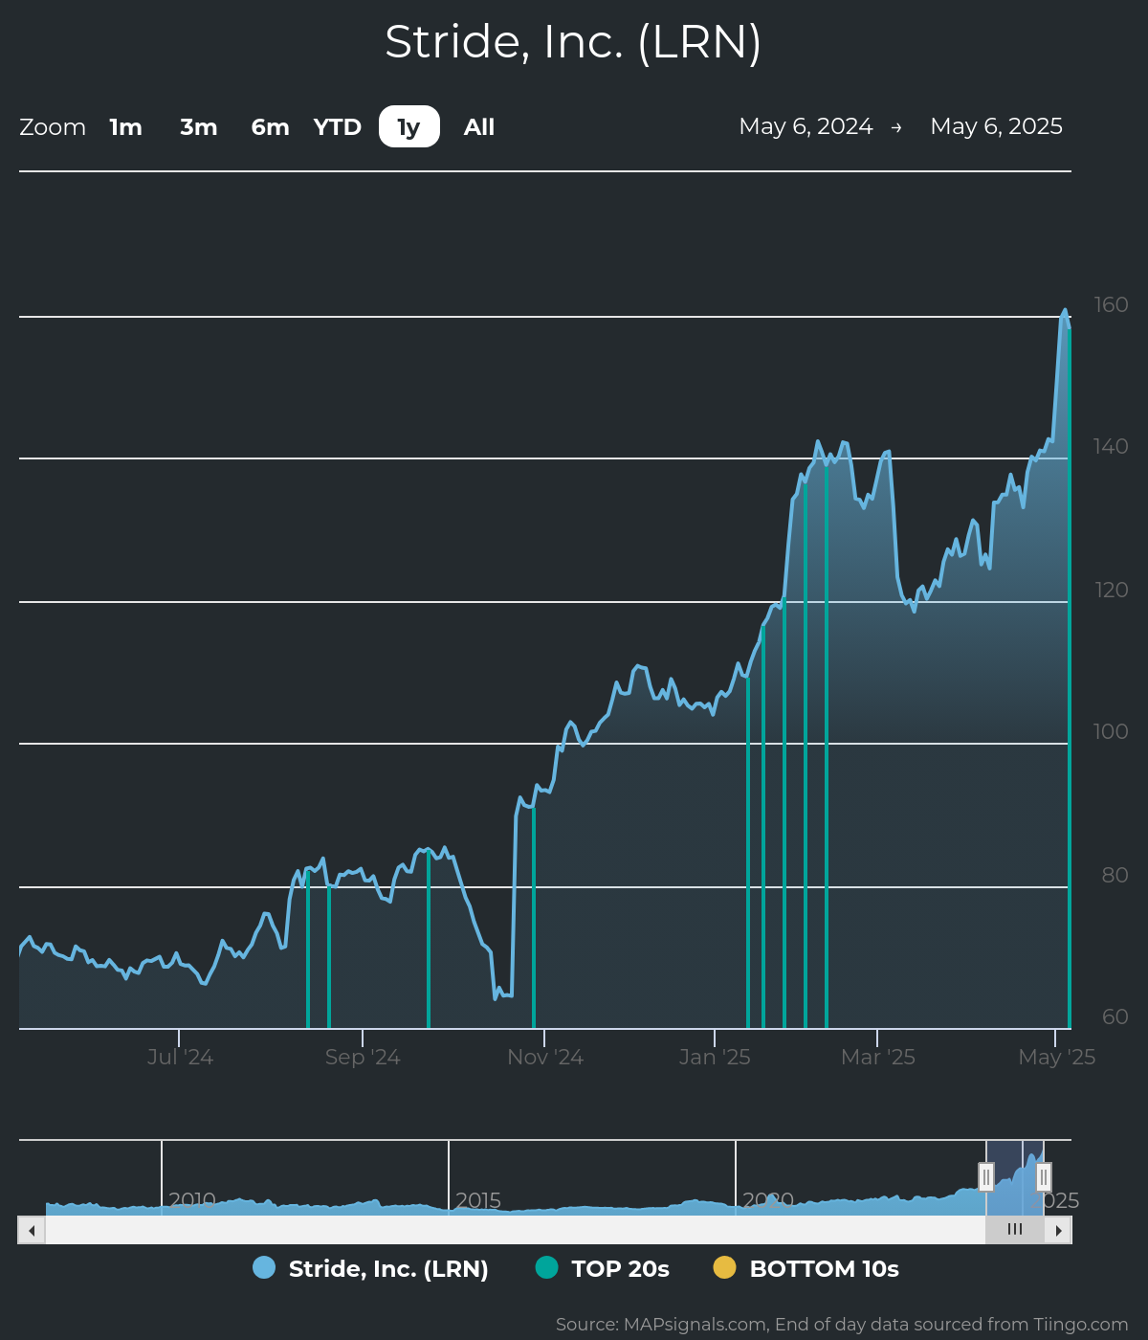1148x1340 pixels.
Task: Click the right navigator range handle
Action: (1044, 1176)
